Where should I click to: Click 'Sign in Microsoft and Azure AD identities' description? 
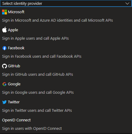coord(57,20)
